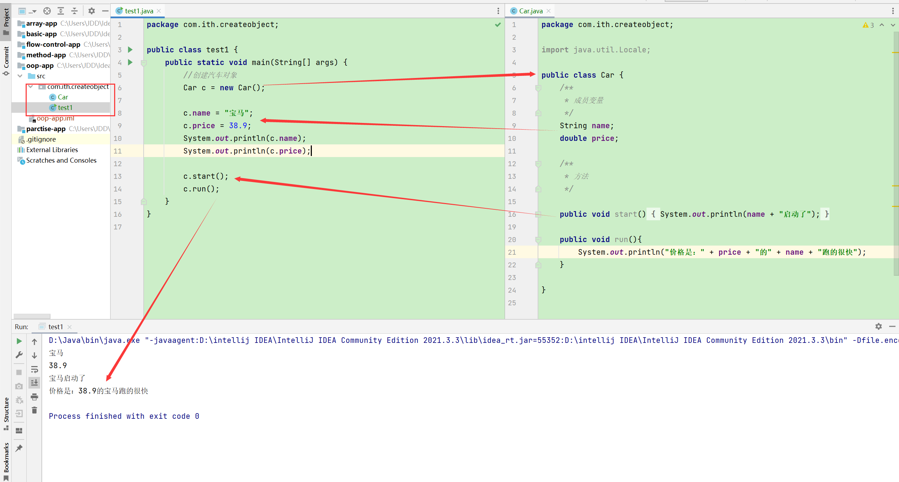Open Project panel options gear
899x482 pixels.
[92, 11]
